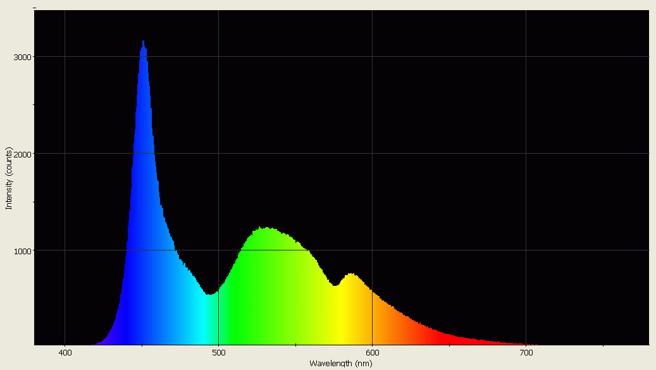Click the 600 tick label on the x-axis
The height and width of the screenshot is (370, 656).
373,351
